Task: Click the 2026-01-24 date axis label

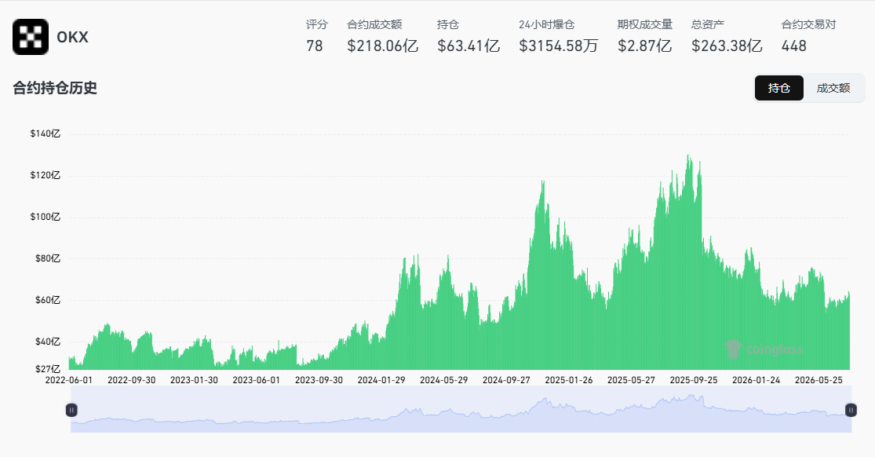Action: click(757, 380)
